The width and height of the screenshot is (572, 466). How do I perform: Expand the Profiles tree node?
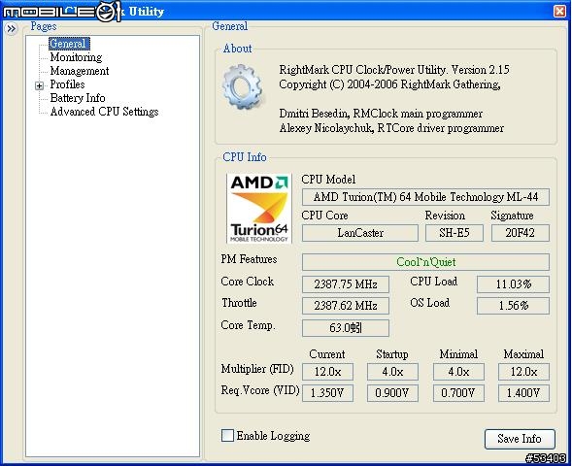pos(39,85)
